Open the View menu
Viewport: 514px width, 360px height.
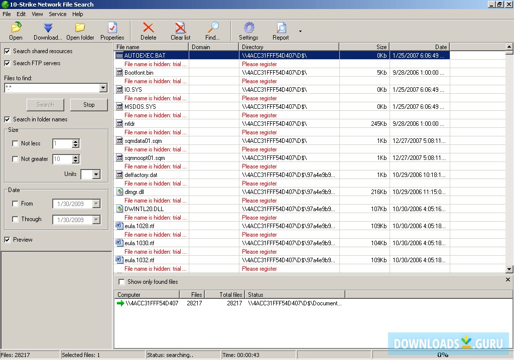pyautogui.click(x=37, y=14)
